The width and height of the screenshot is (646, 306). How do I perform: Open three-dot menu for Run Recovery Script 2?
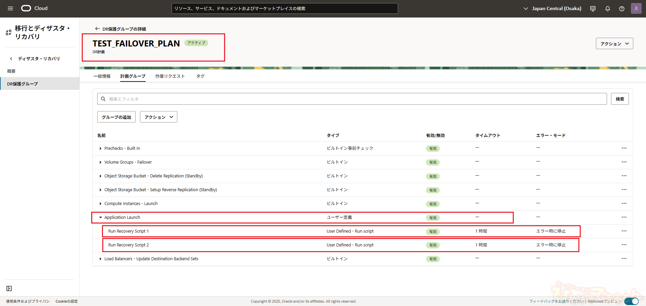click(624, 245)
